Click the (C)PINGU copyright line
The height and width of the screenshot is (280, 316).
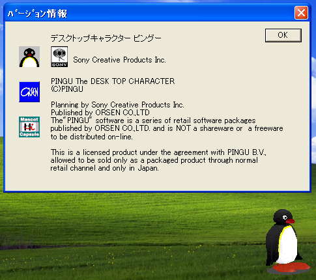[x=67, y=89]
